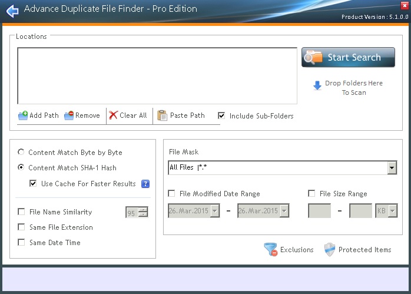This screenshot has height=294, width=411.
Task: Click the Remove folder icon
Action: pos(69,115)
